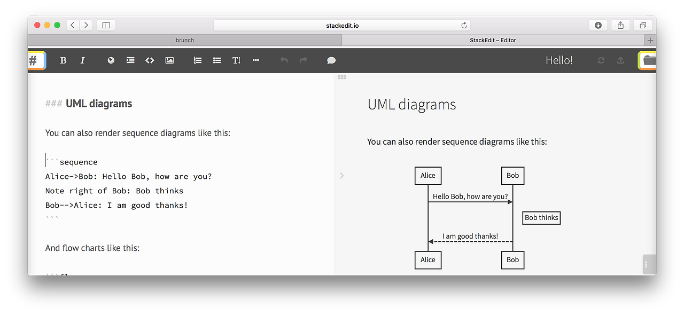Screen dimensions: 684x315
Task: Insert a blockquote
Action: click(130, 60)
